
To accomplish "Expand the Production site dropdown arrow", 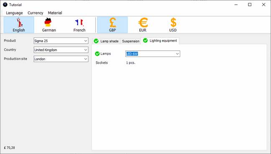I will coord(86,59).
